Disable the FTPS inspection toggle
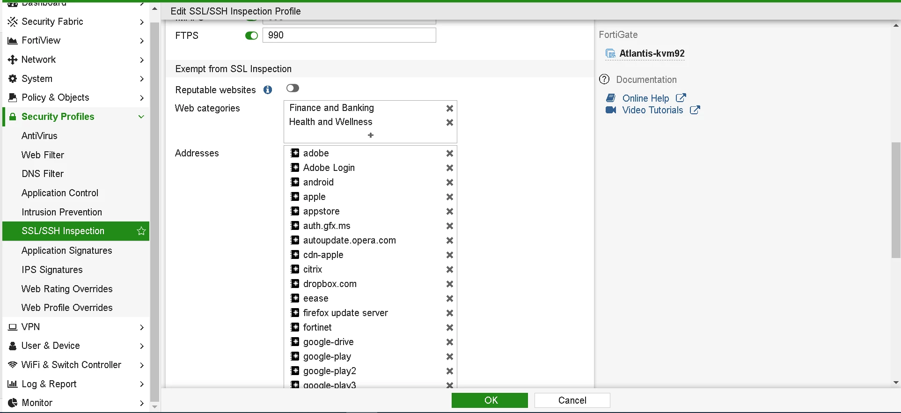The width and height of the screenshot is (901, 413). pyautogui.click(x=251, y=36)
